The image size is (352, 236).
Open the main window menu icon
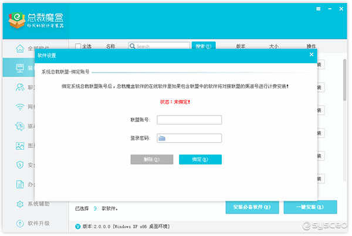[x=319, y=9]
